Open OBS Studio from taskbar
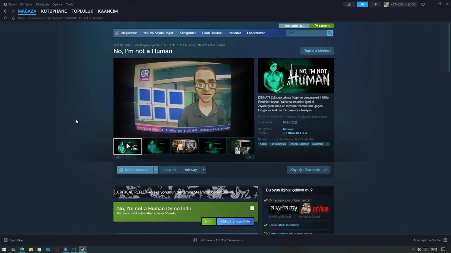Screen dimensions: 451x253 coord(74,249)
